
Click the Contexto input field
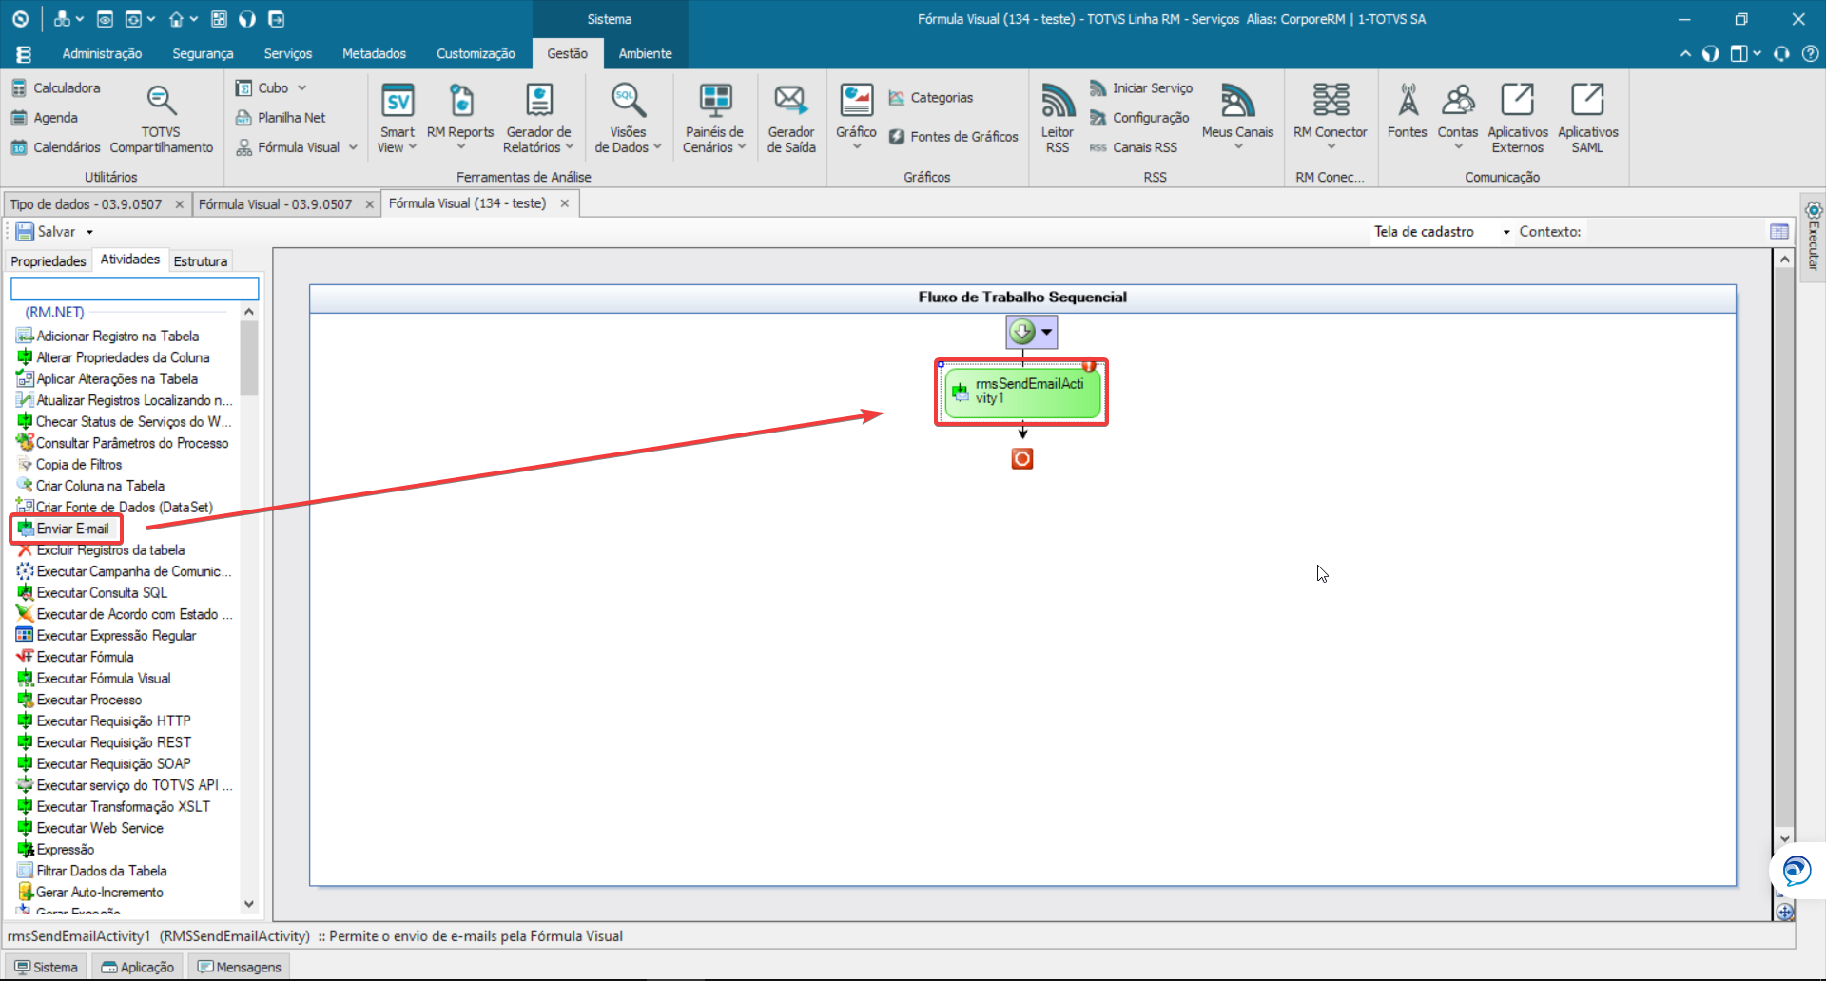coord(1674,231)
